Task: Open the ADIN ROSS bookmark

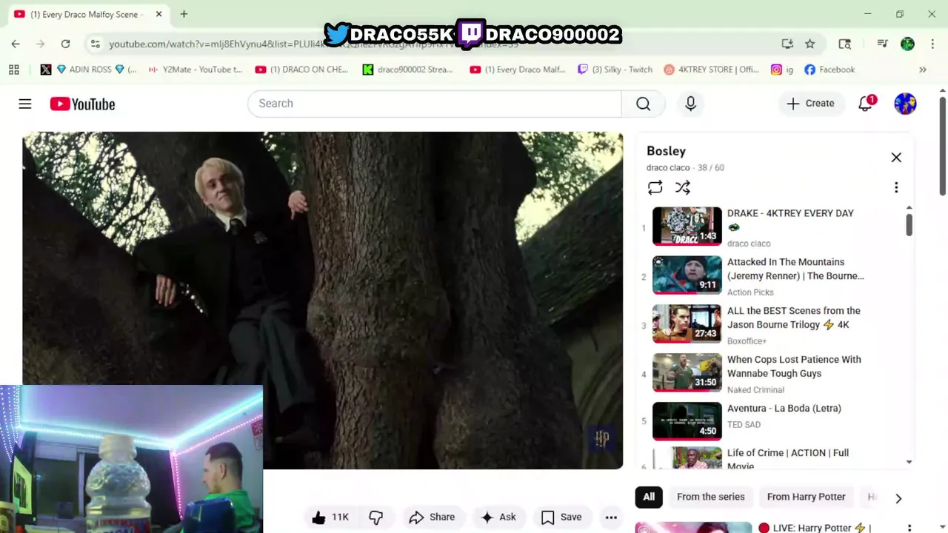Action: pos(97,70)
